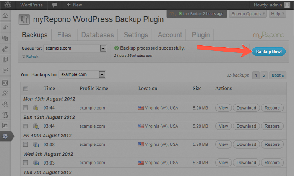Viewport: 294px width, 176px height.
Task: Restore the 8th August backup
Action: click(x=272, y=163)
